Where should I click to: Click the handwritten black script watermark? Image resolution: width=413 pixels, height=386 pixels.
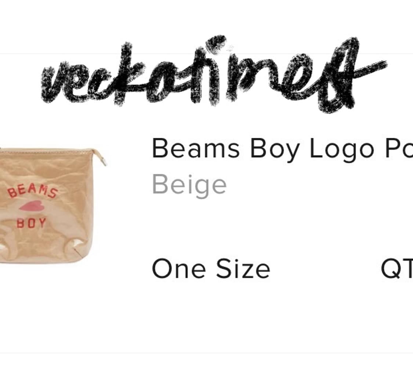(214, 74)
